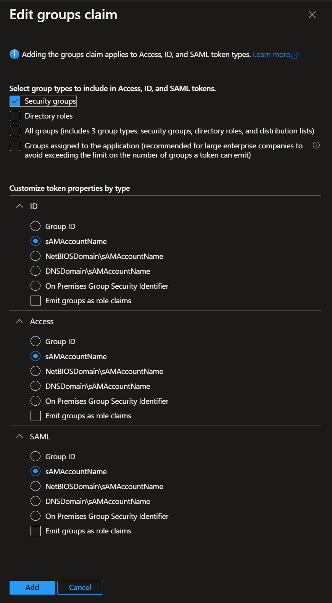Uncheck the Security groups checkbox
332x603 pixels.
[x=15, y=101]
